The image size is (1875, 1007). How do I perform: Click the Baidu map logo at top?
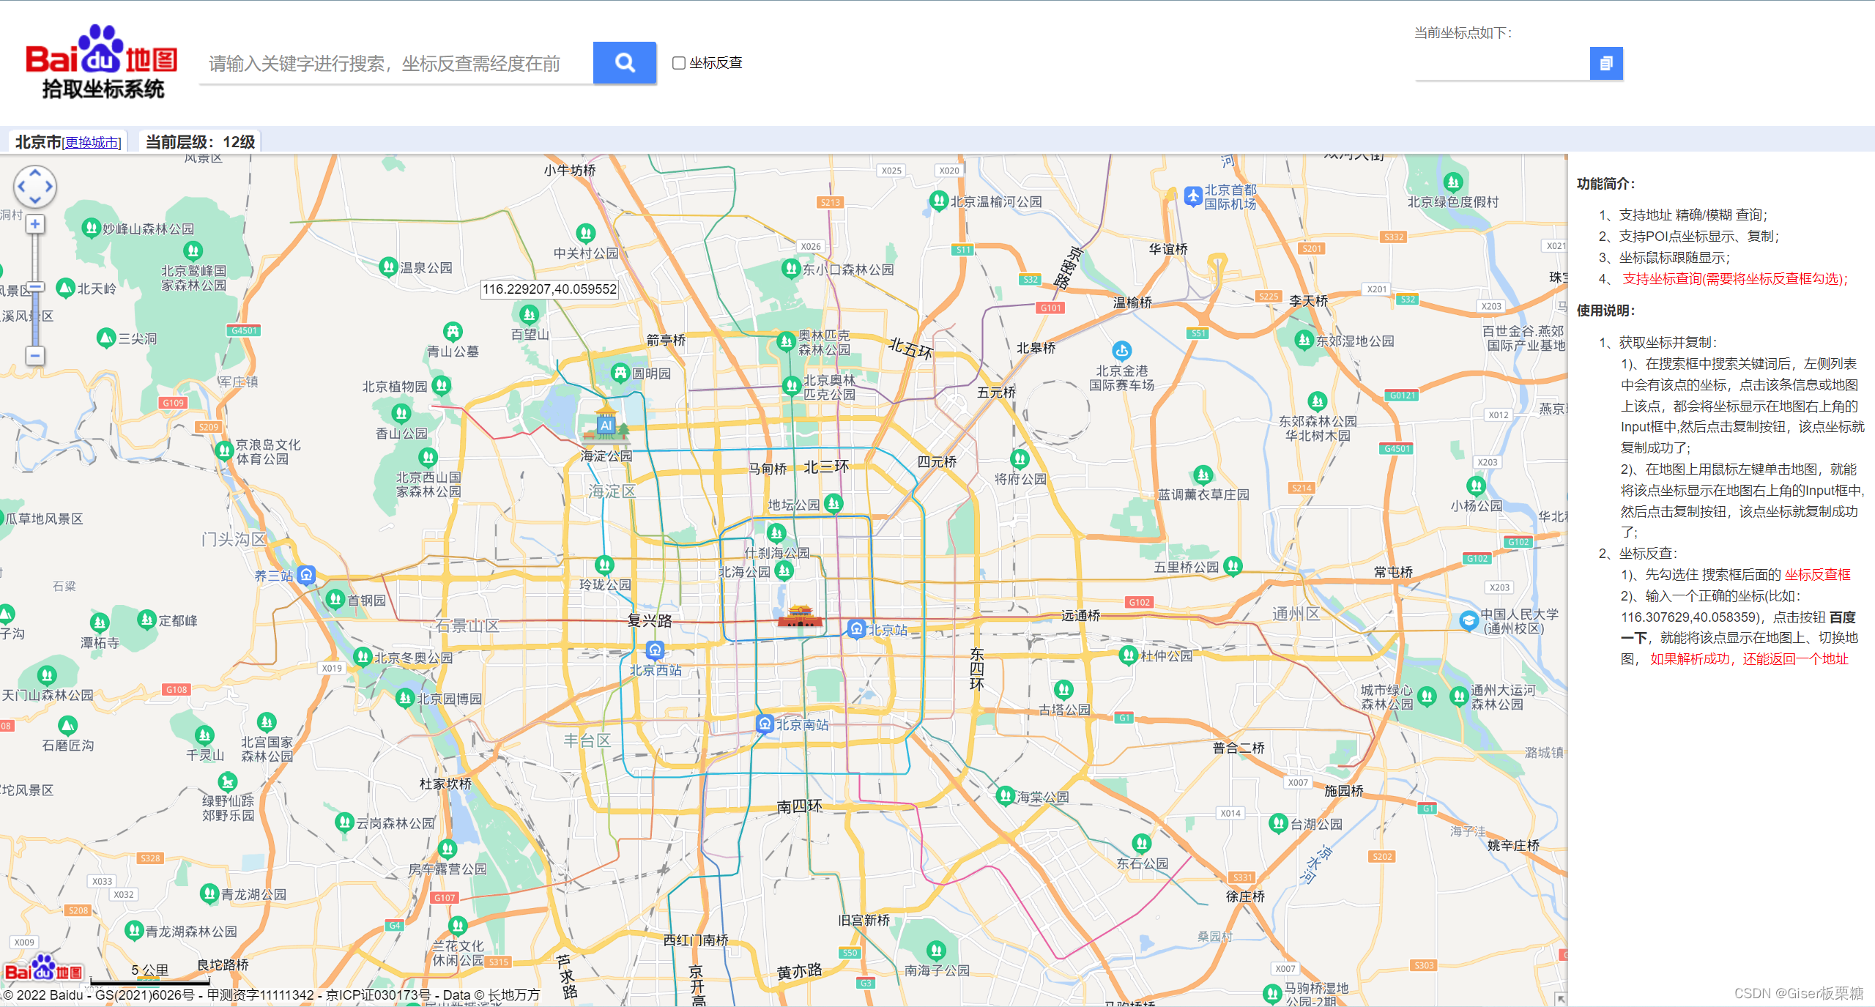click(x=101, y=62)
